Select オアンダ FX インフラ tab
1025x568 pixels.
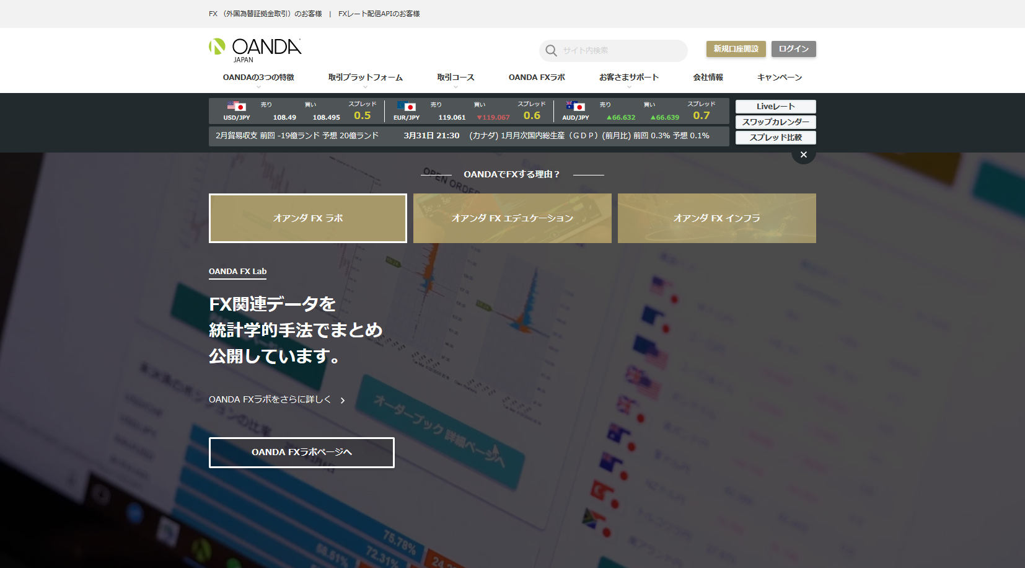717,218
